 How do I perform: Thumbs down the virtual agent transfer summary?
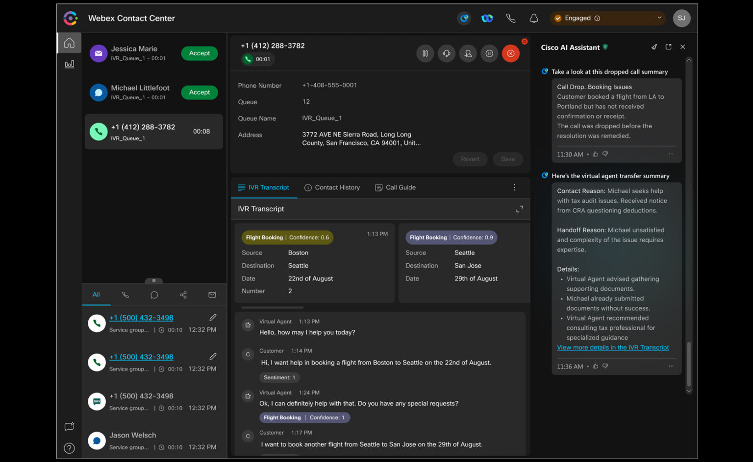coord(605,366)
